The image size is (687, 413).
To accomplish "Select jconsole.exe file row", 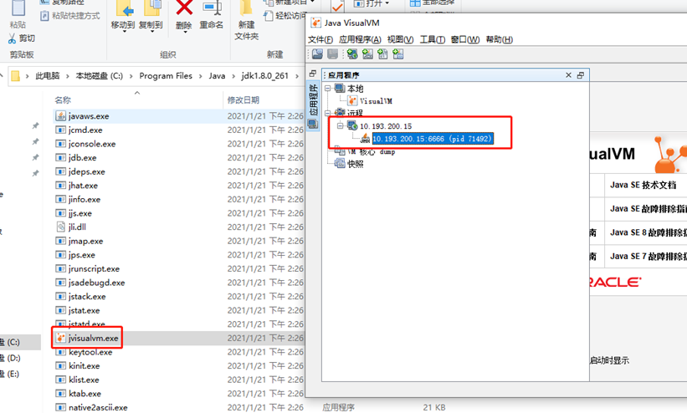I will click(x=180, y=144).
